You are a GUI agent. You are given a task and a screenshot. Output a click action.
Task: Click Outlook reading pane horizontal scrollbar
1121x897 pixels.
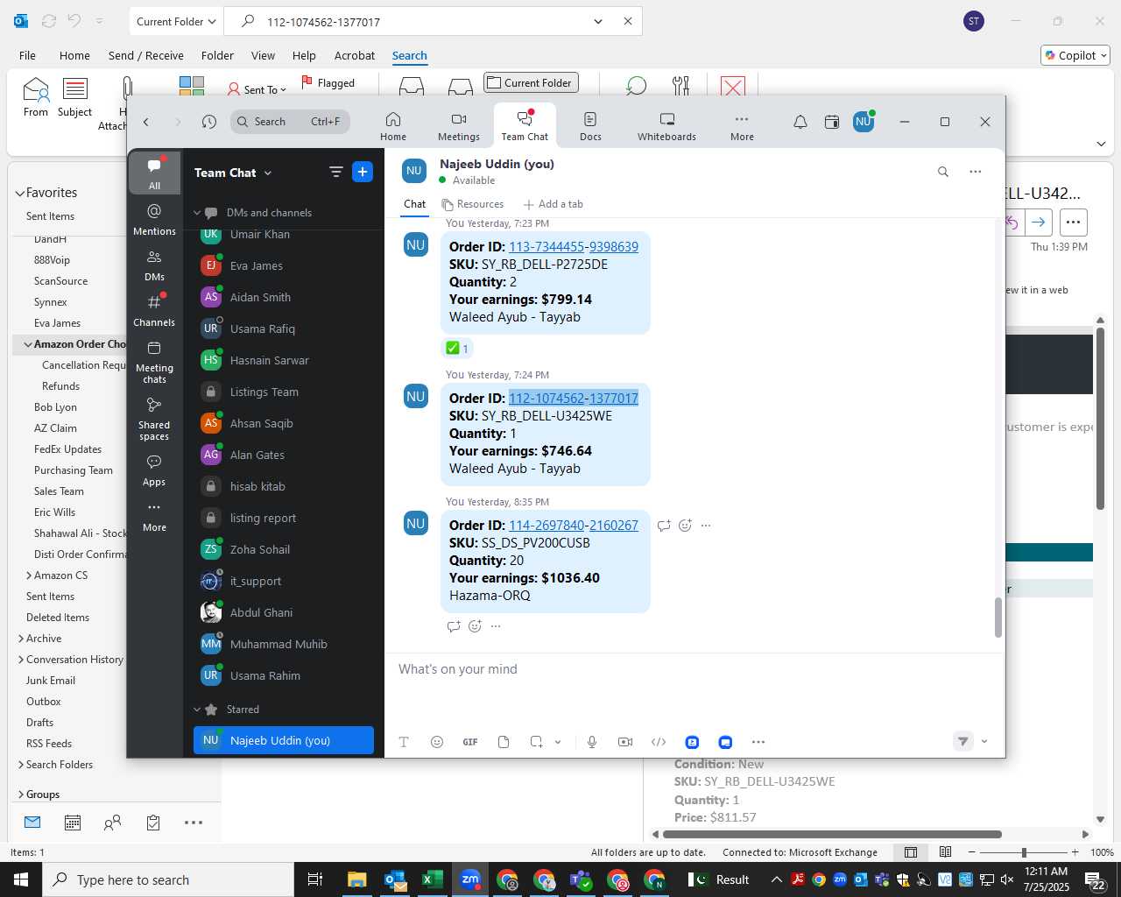coord(831,834)
